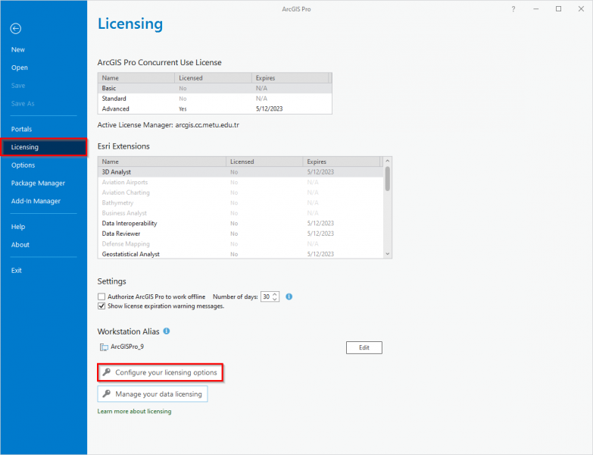Click Active License Manager arcgis.cc.metu.edu.tr text
The image size is (593, 455).
168,125
